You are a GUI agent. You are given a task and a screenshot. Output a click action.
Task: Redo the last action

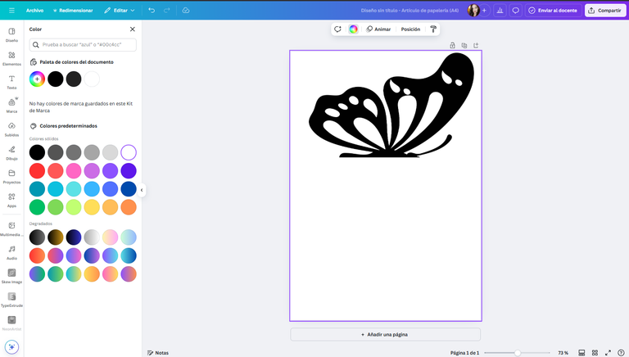tap(167, 11)
